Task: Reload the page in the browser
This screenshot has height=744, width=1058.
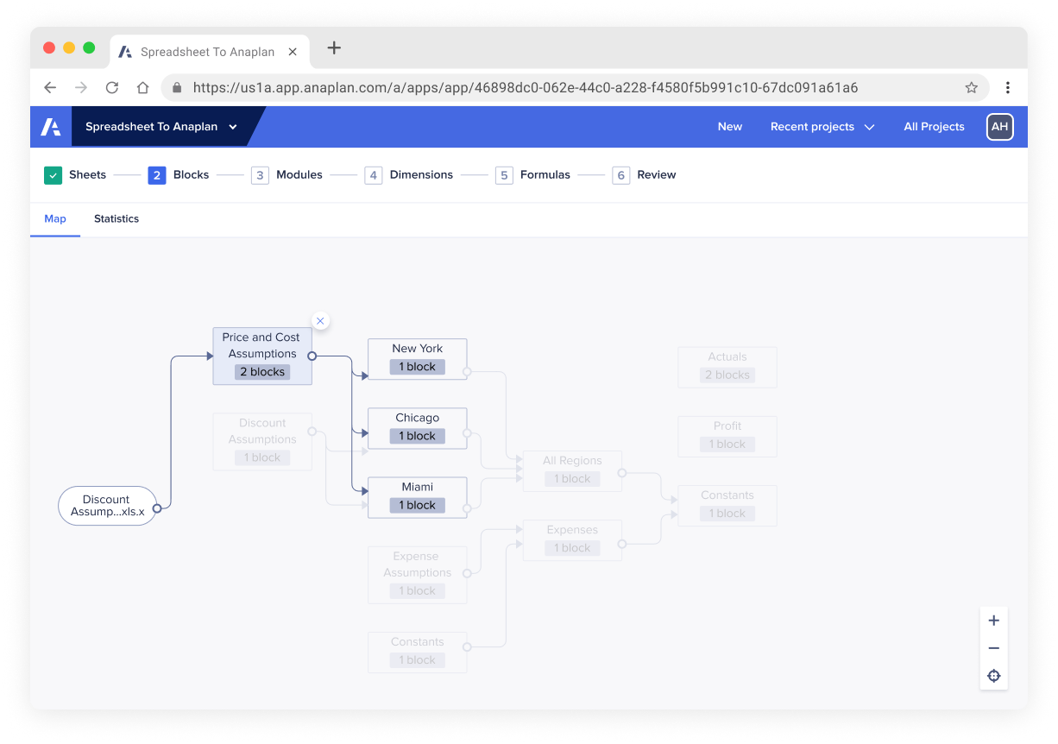Action: [111, 87]
